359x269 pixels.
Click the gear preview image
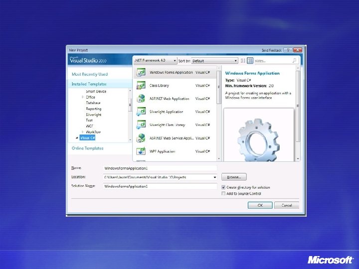[x=258, y=139]
